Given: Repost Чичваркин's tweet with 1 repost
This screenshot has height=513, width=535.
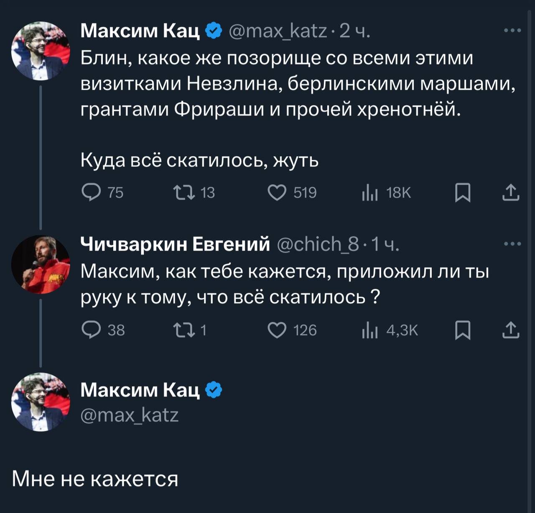Looking at the screenshot, I should click(x=190, y=330).
